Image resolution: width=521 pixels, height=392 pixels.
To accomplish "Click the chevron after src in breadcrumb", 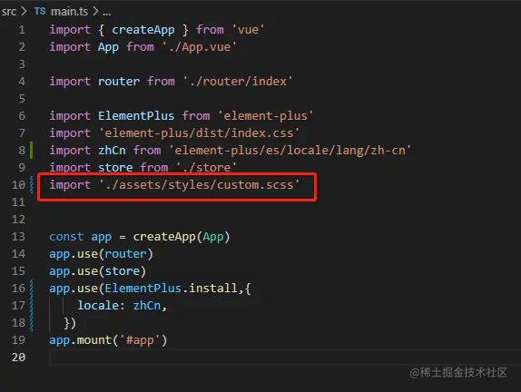I will click(24, 11).
